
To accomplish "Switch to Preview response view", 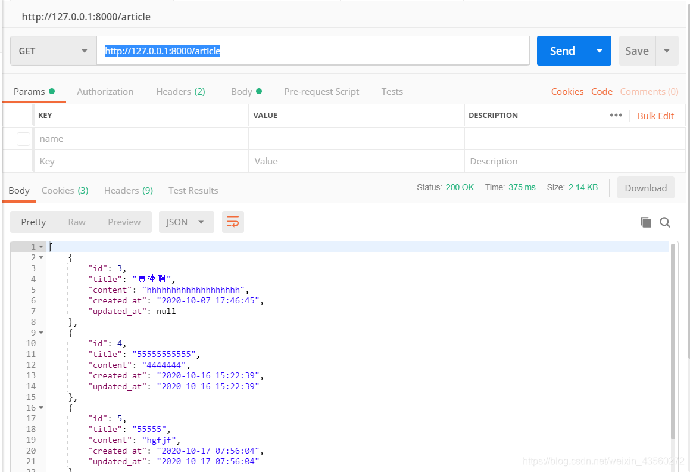I will point(124,222).
